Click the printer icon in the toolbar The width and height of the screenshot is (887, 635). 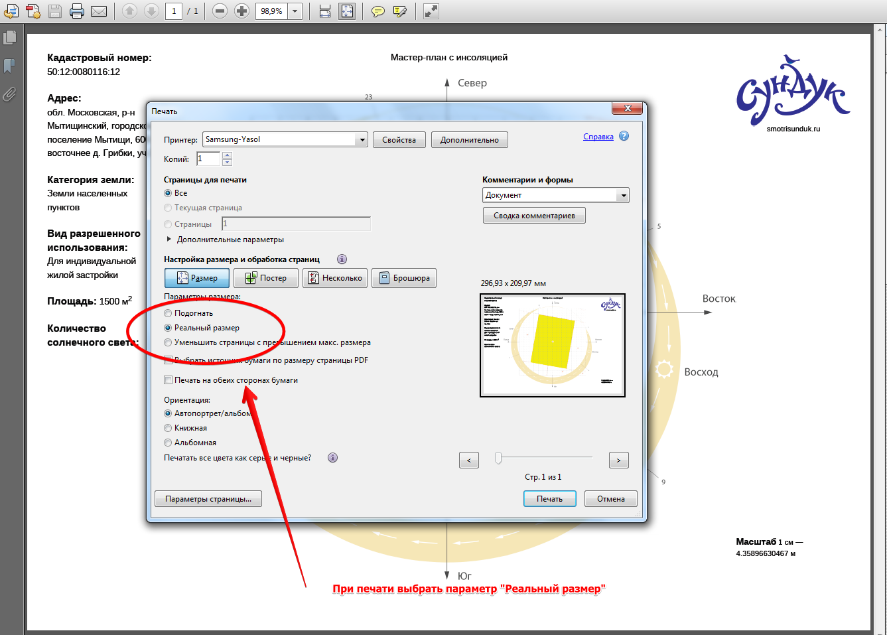click(77, 11)
